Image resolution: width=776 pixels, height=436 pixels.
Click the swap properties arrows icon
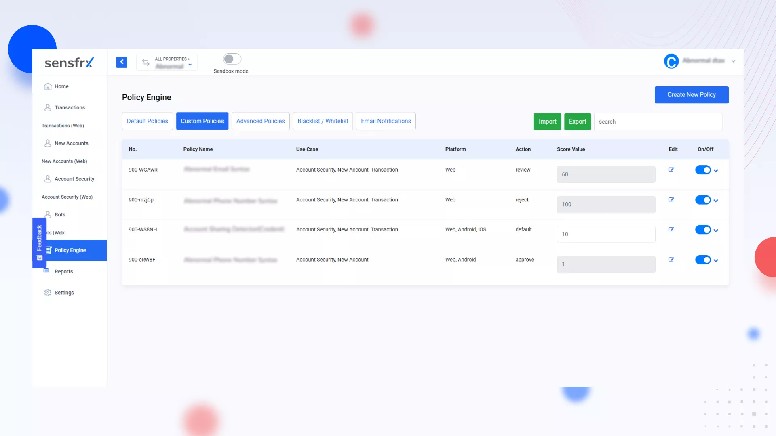pos(146,62)
